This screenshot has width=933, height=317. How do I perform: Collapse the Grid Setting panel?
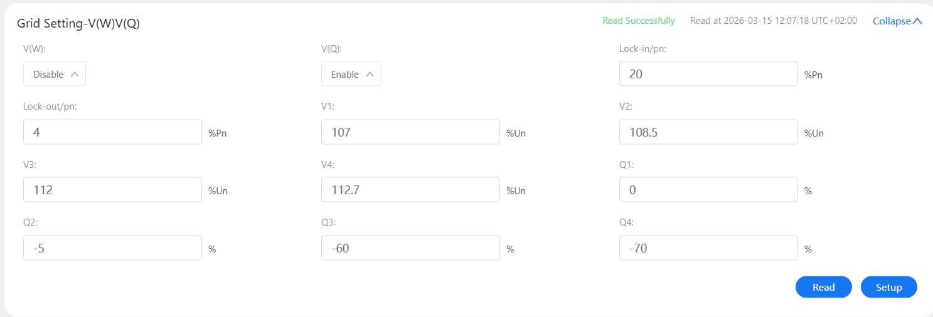click(892, 21)
